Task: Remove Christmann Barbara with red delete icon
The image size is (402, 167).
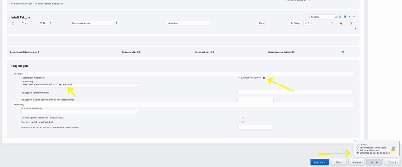Action: (264, 78)
